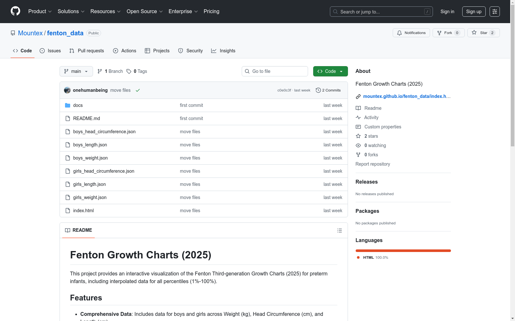Open the Releases heading link
This screenshot has width=515, height=321.
367,182
